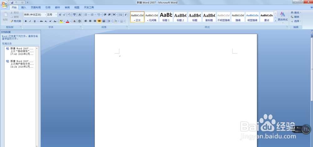Open the bullets list dropdown arrow

click(88, 15)
